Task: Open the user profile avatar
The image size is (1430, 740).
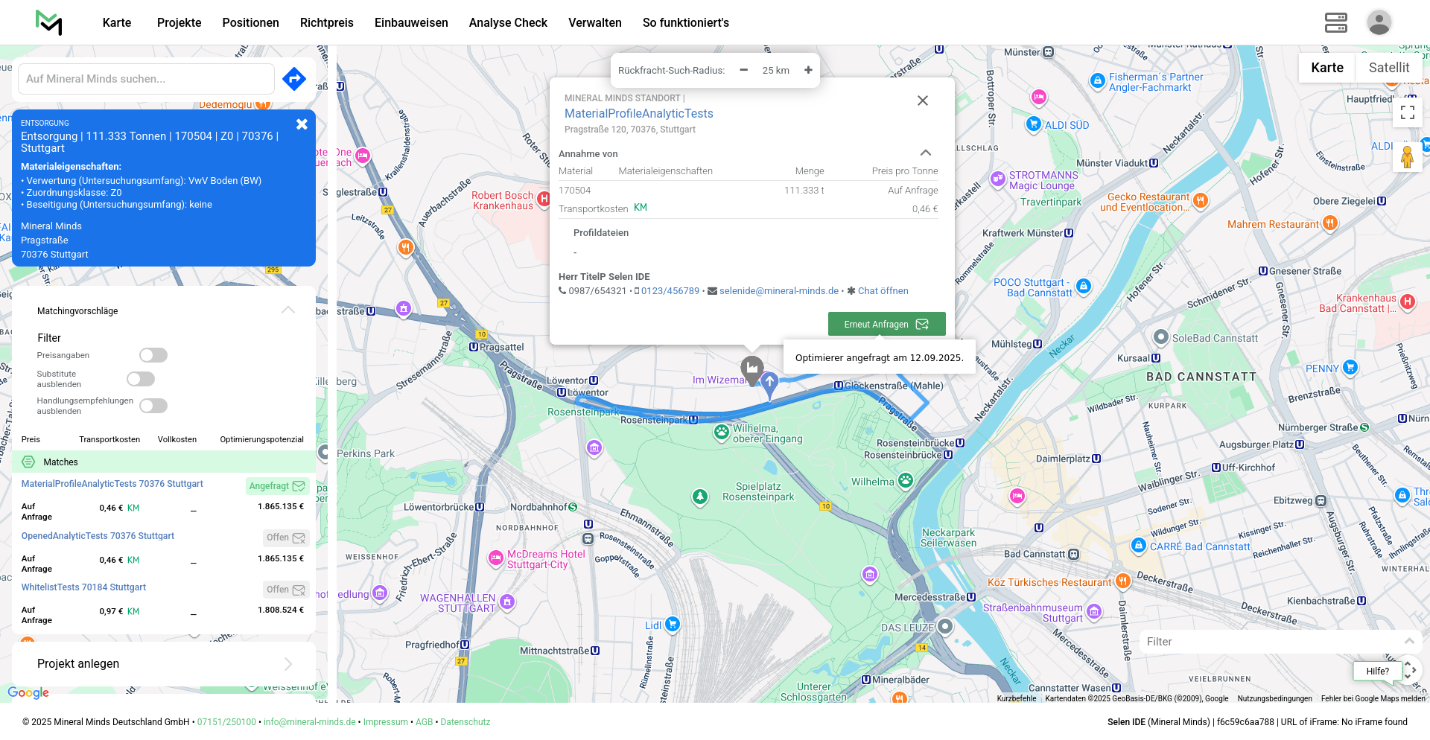Action: pos(1379,22)
